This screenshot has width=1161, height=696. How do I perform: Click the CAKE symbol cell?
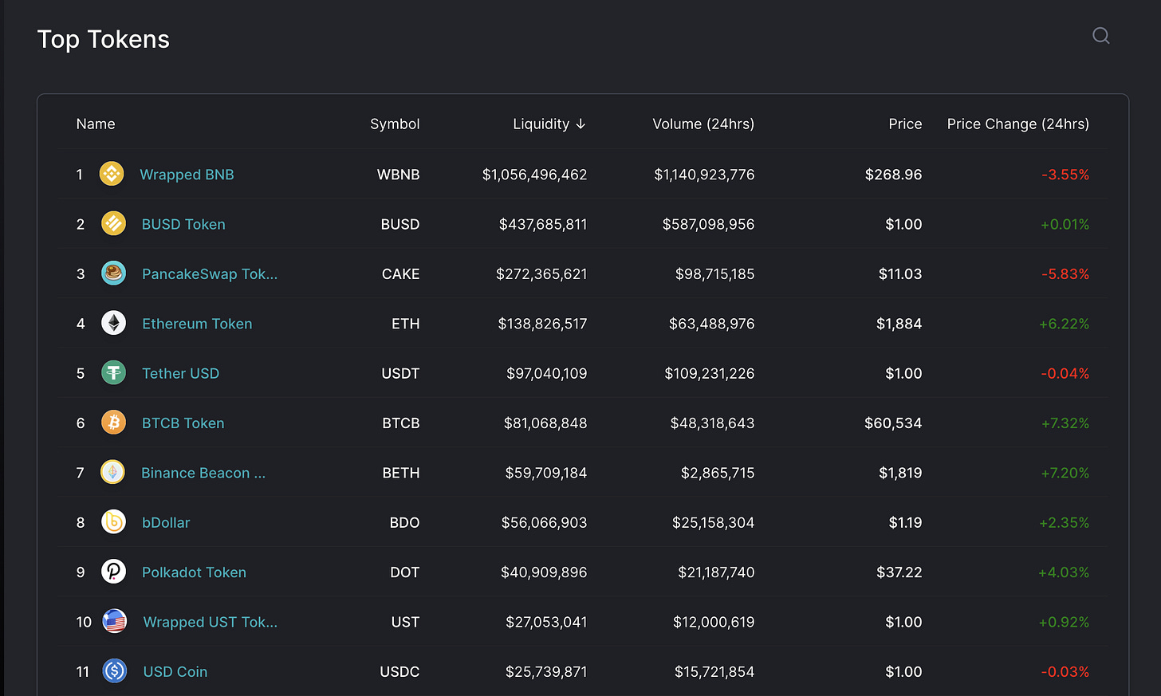coord(400,273)
